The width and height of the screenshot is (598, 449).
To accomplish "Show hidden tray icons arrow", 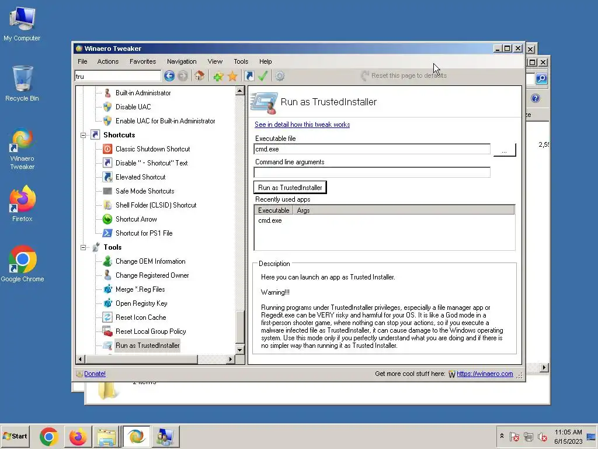I will (x=502, y=436).
